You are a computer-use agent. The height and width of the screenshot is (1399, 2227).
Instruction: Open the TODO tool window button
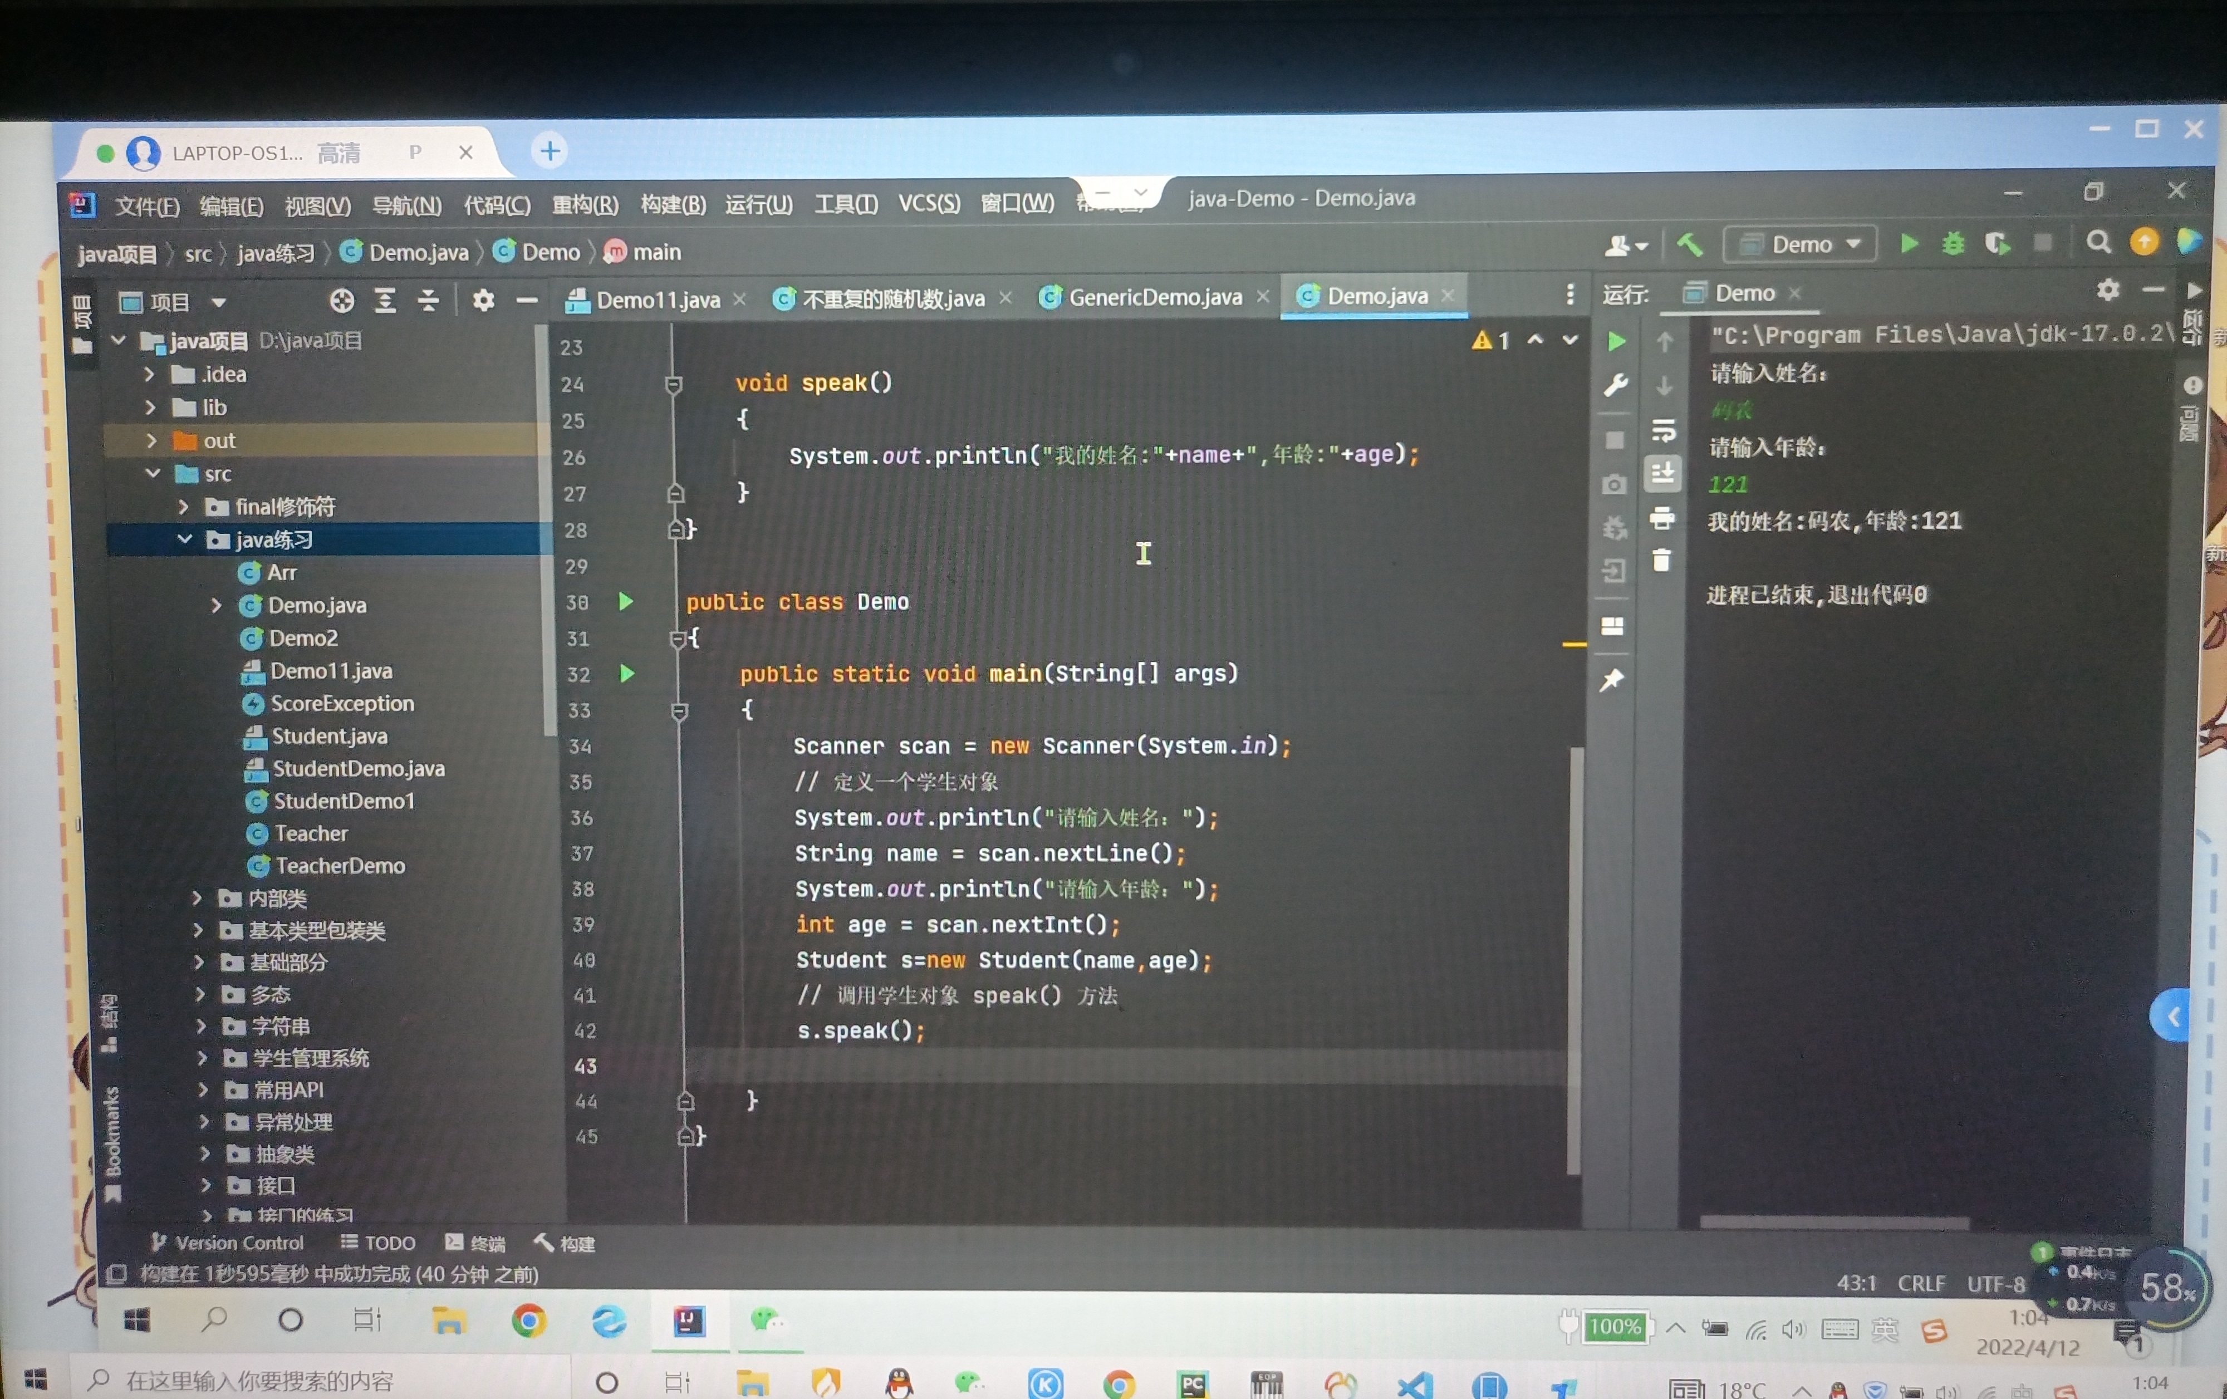[x=377, y=1243]
